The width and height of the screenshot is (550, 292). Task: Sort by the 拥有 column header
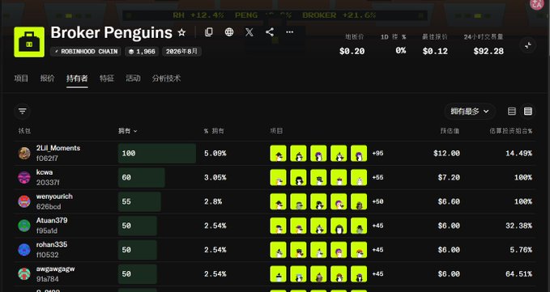coord(128,131)
